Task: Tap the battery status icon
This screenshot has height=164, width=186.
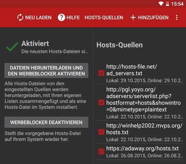Action: (167, 4)
